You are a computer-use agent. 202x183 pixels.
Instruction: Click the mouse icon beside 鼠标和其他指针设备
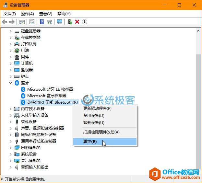tap(17, 135)
